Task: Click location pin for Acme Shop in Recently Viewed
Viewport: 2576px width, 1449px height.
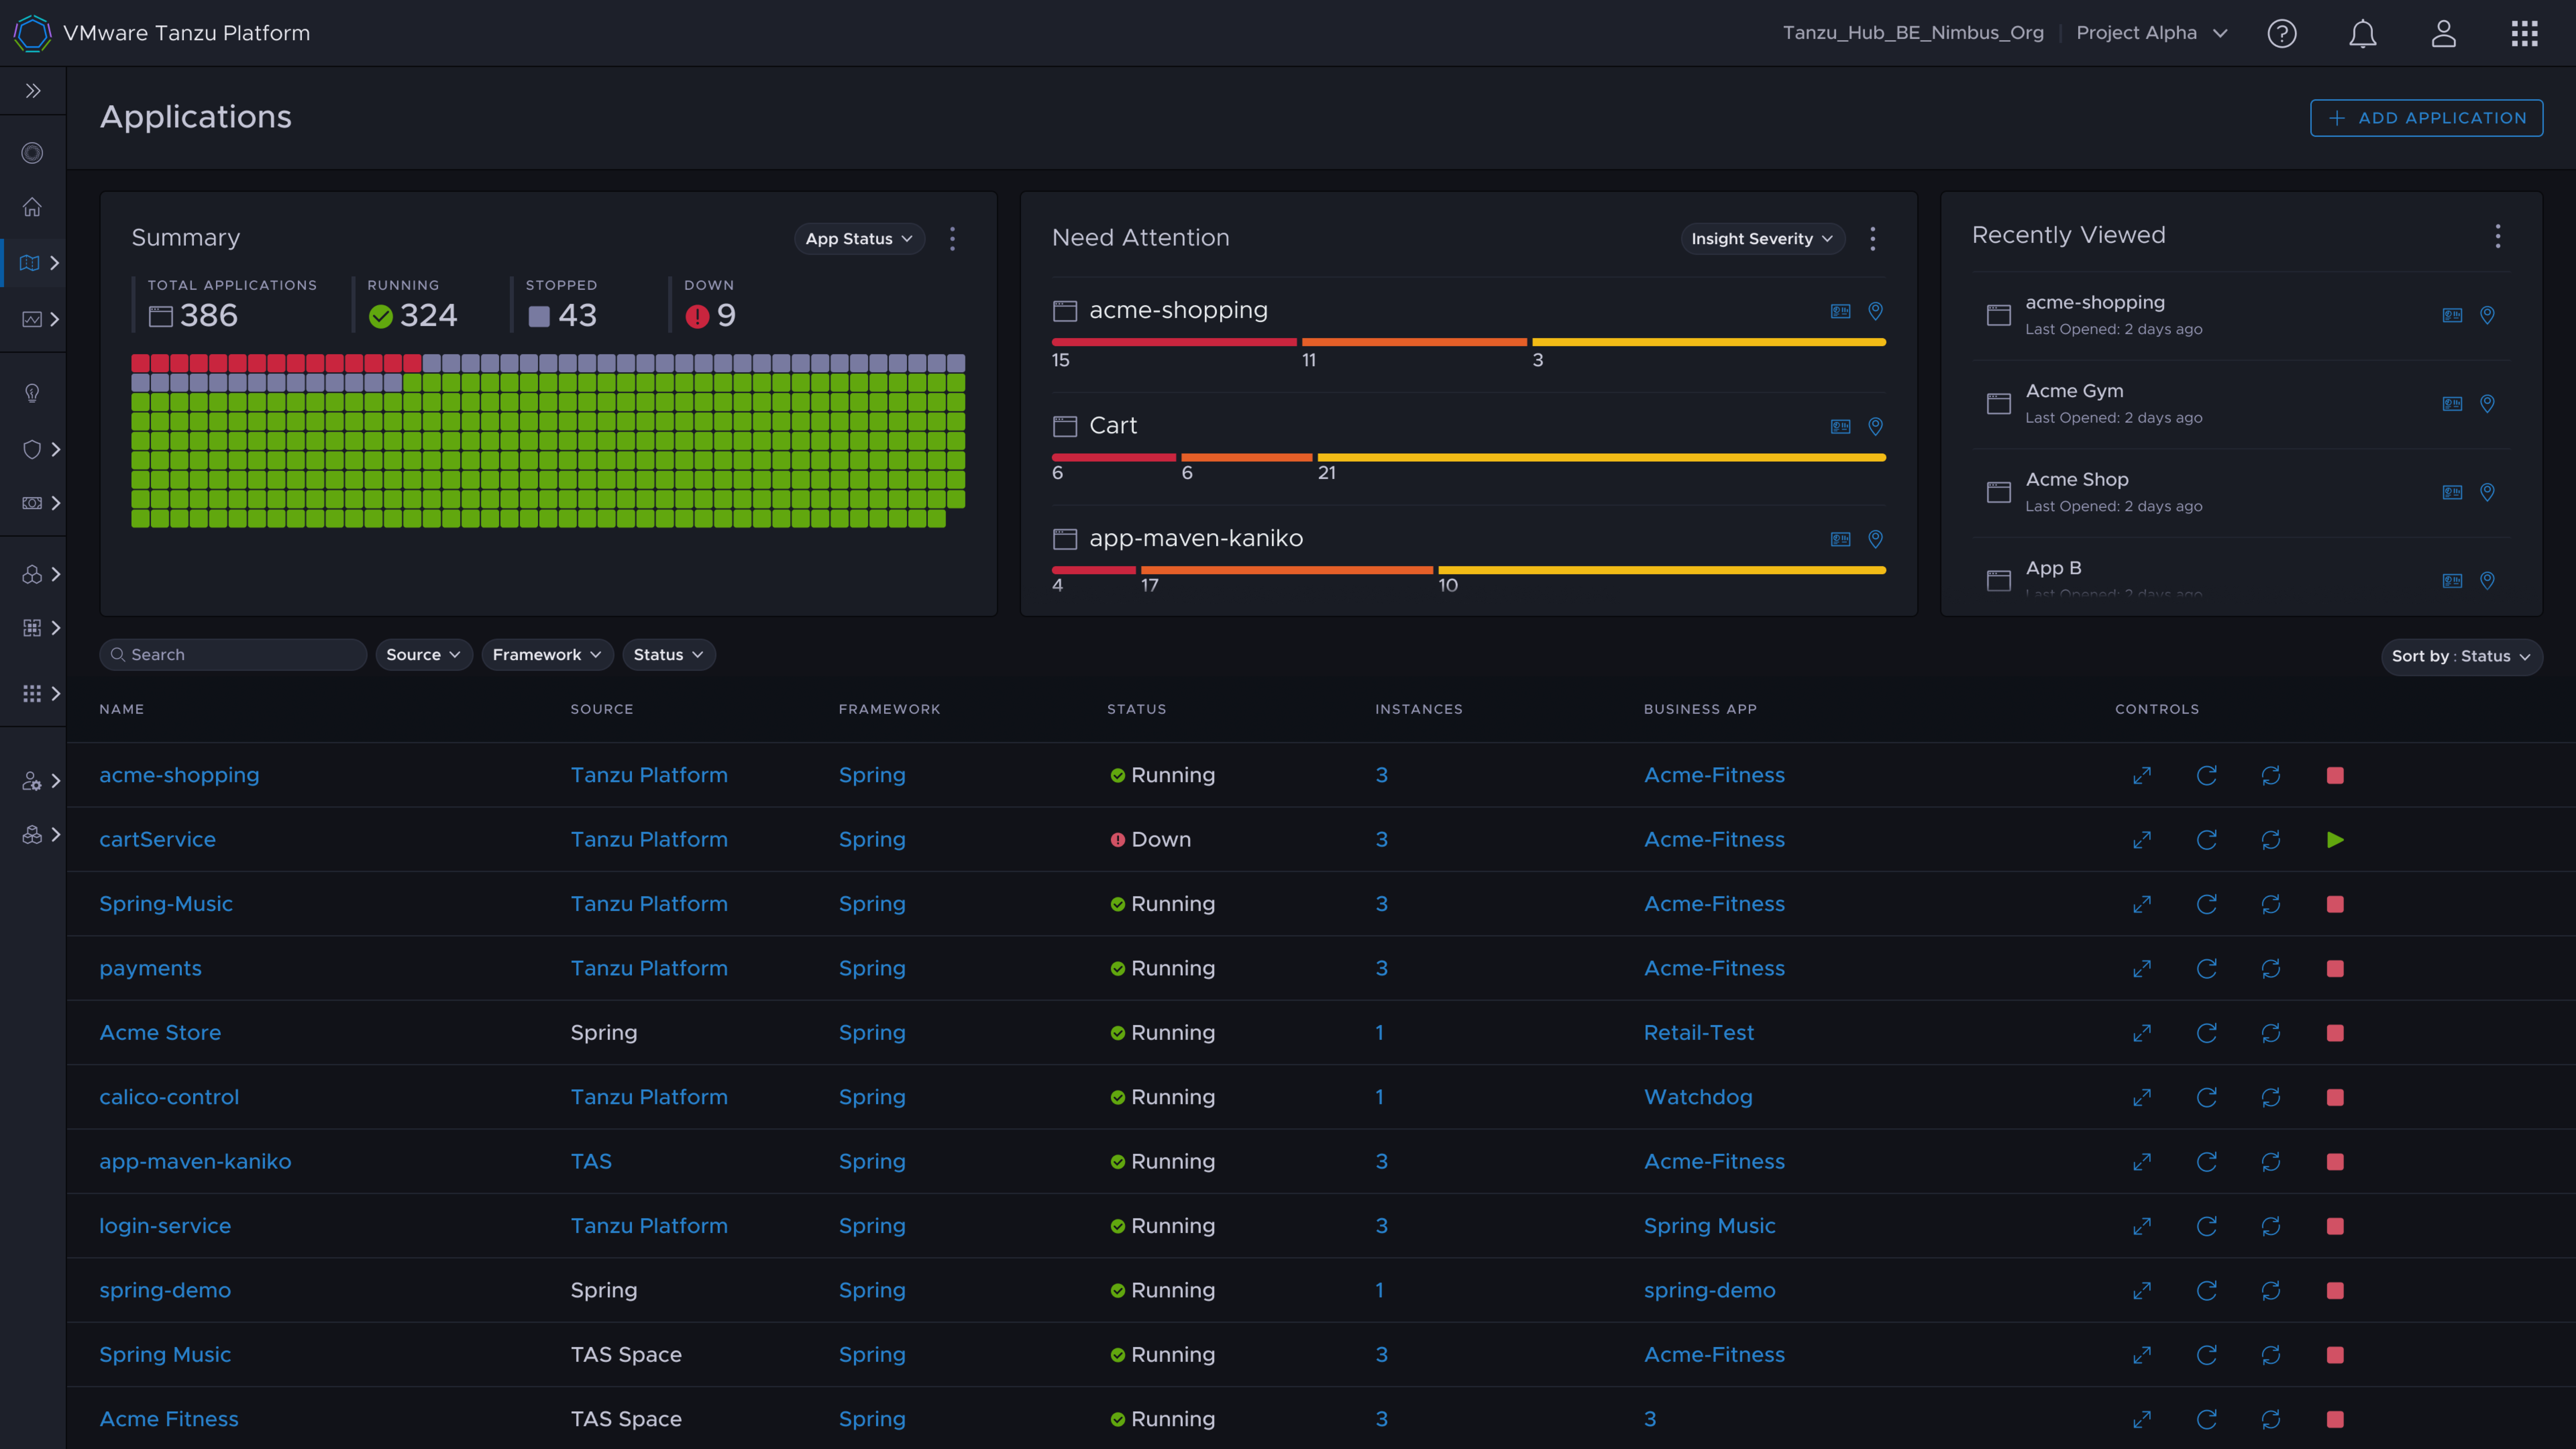Action: [x=2488, y=492]
